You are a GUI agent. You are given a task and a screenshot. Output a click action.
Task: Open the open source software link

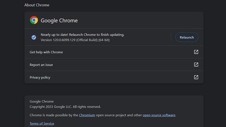[x=159, y=115]
